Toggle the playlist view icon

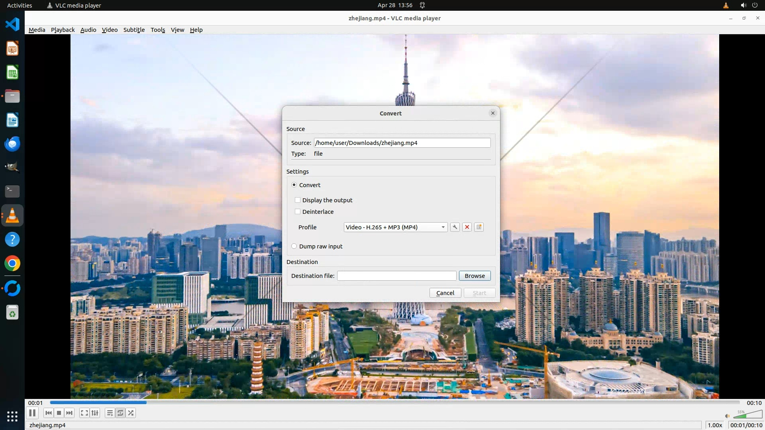click(110, 413)
